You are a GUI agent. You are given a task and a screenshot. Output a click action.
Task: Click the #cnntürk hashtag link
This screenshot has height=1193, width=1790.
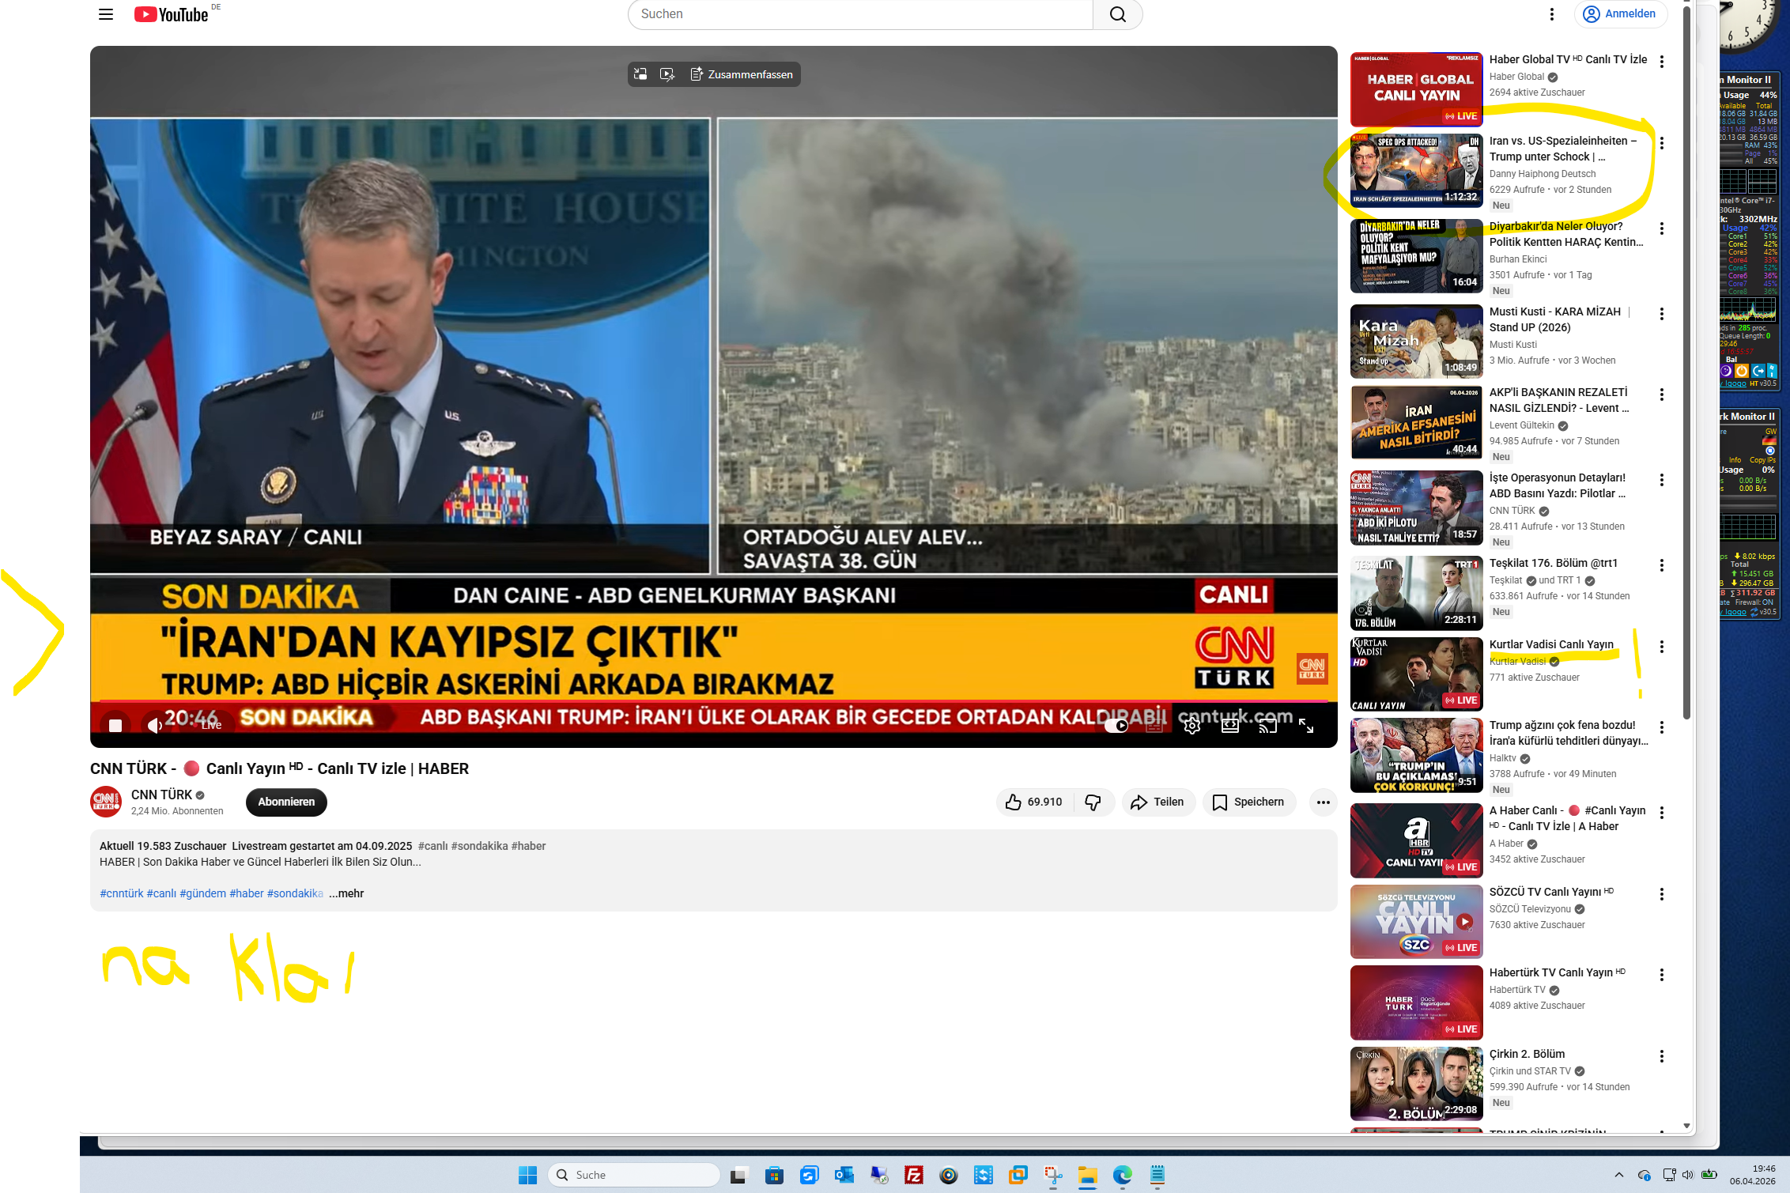tap(121, 893)
